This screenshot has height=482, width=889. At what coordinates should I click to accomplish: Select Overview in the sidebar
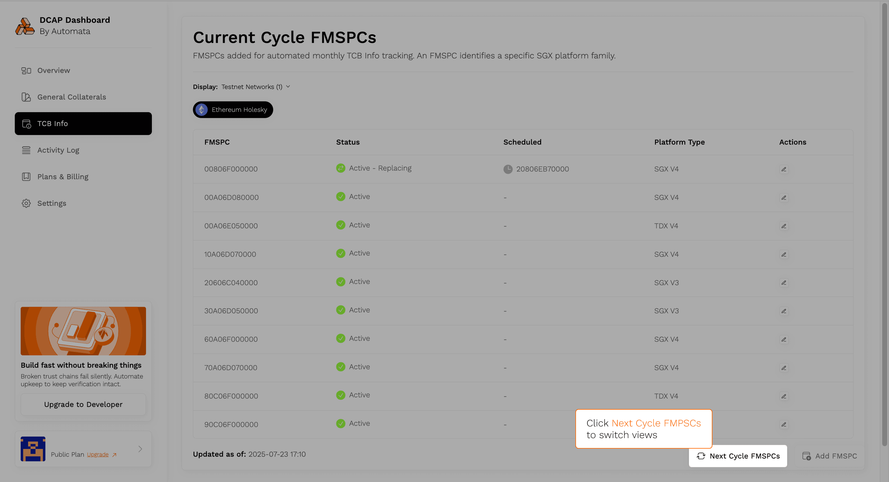[54, 70]
